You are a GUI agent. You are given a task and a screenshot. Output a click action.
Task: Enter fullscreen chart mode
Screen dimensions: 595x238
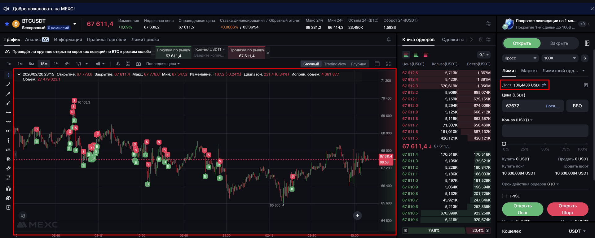click(388, 64)
